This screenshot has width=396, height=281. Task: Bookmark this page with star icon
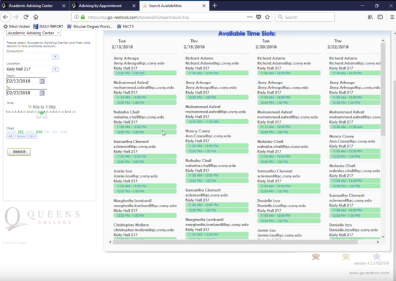click(267, 17)
